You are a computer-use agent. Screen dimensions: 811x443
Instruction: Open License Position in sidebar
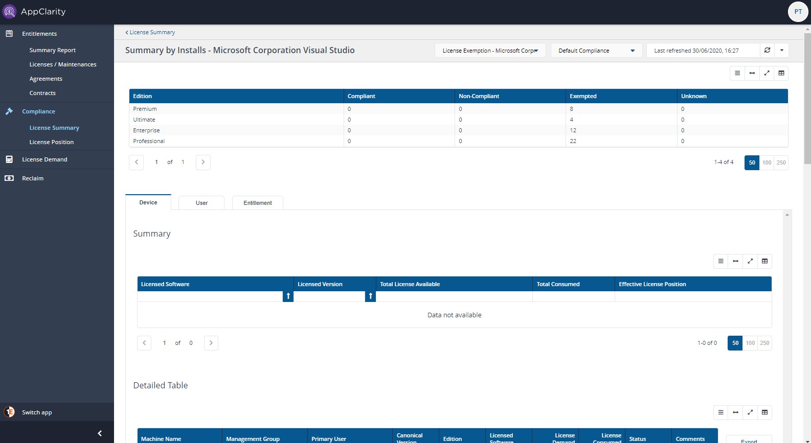[52, 142]
